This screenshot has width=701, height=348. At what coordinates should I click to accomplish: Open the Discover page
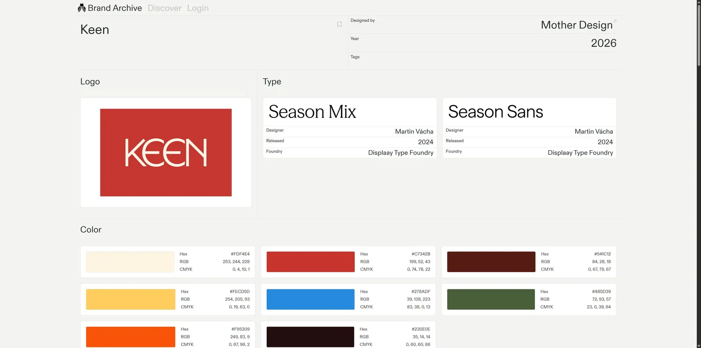click(x=164, y=8)
